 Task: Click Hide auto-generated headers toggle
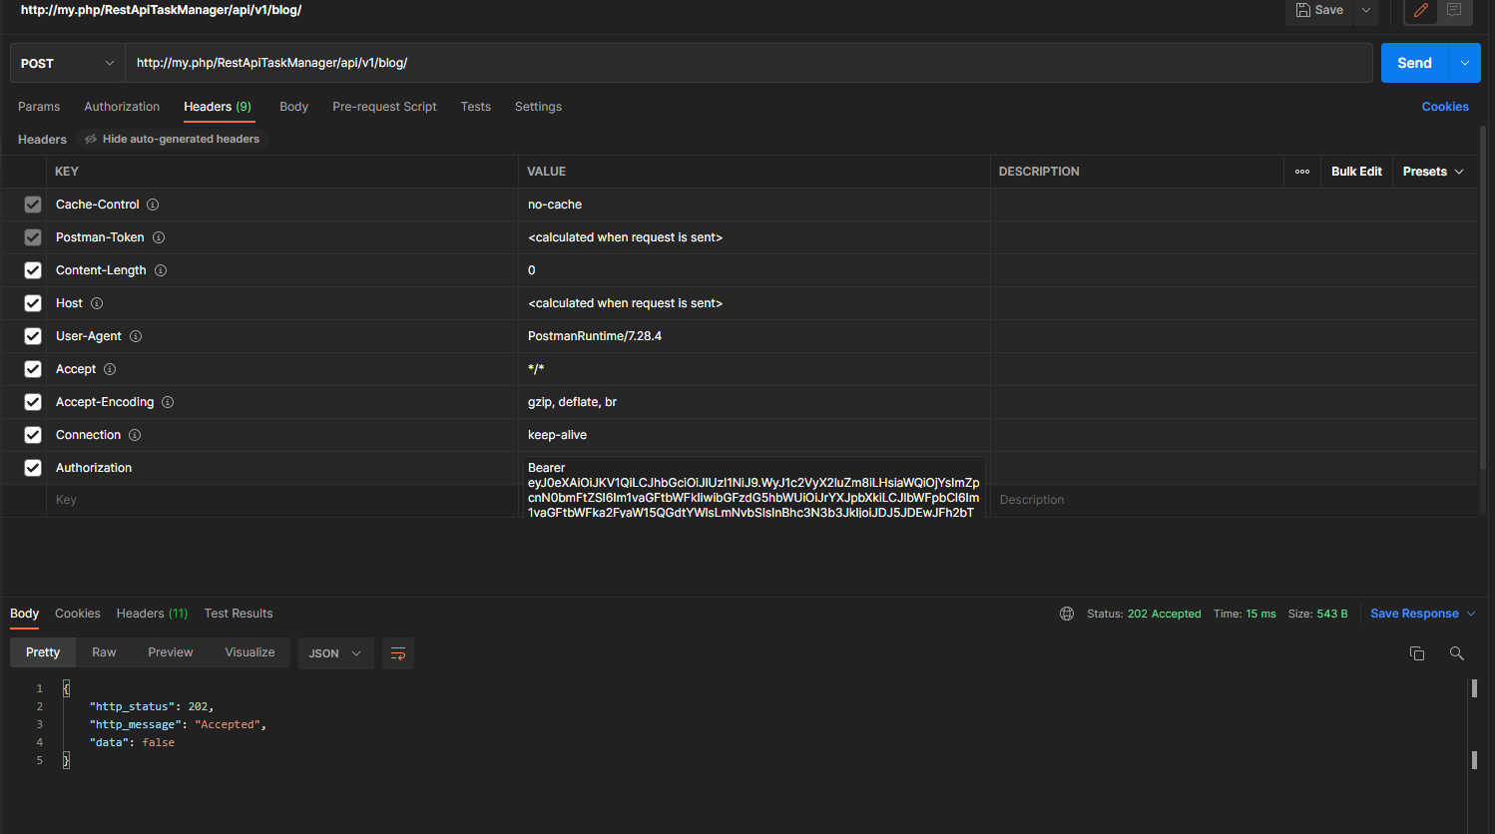coord(172,139)
